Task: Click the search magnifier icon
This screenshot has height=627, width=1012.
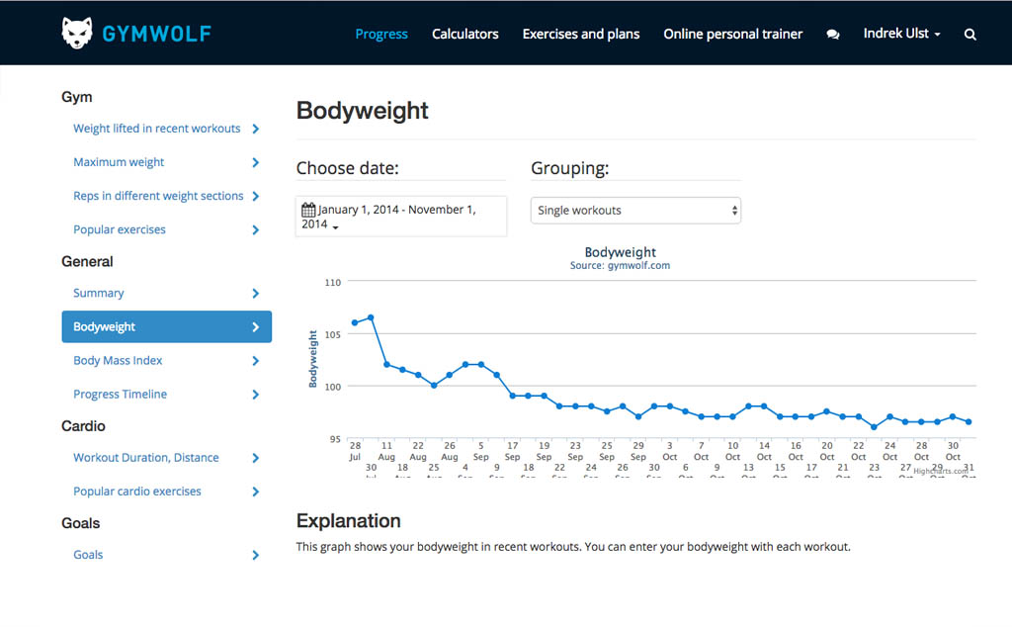Action: [x=970, y=35]
